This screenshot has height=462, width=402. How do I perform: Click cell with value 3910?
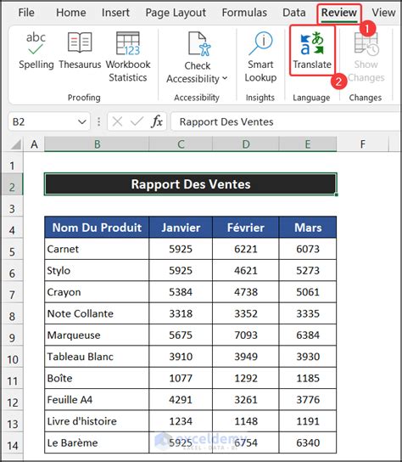click(x=181, y=357)
